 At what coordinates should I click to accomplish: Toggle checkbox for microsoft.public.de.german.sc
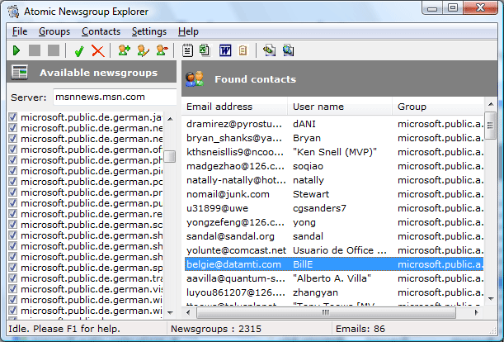[x=13, y=224]
